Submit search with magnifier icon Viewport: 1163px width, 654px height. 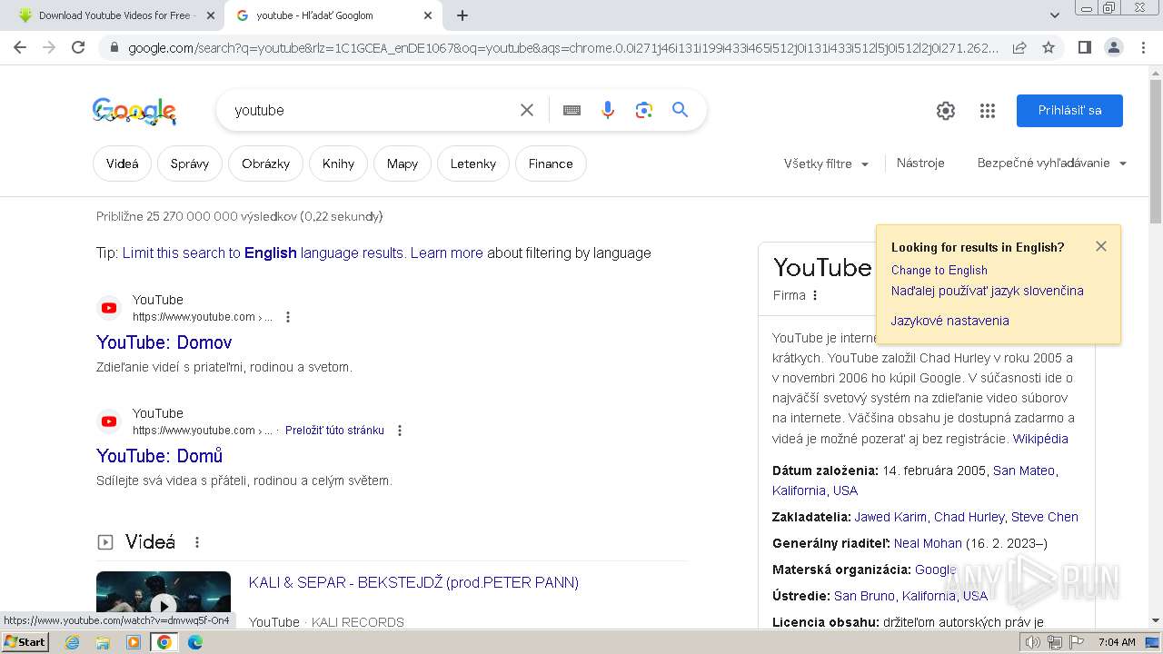680,110
